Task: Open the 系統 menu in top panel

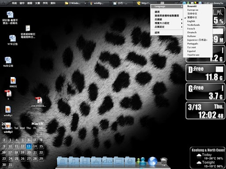Action: pos(14,3)
